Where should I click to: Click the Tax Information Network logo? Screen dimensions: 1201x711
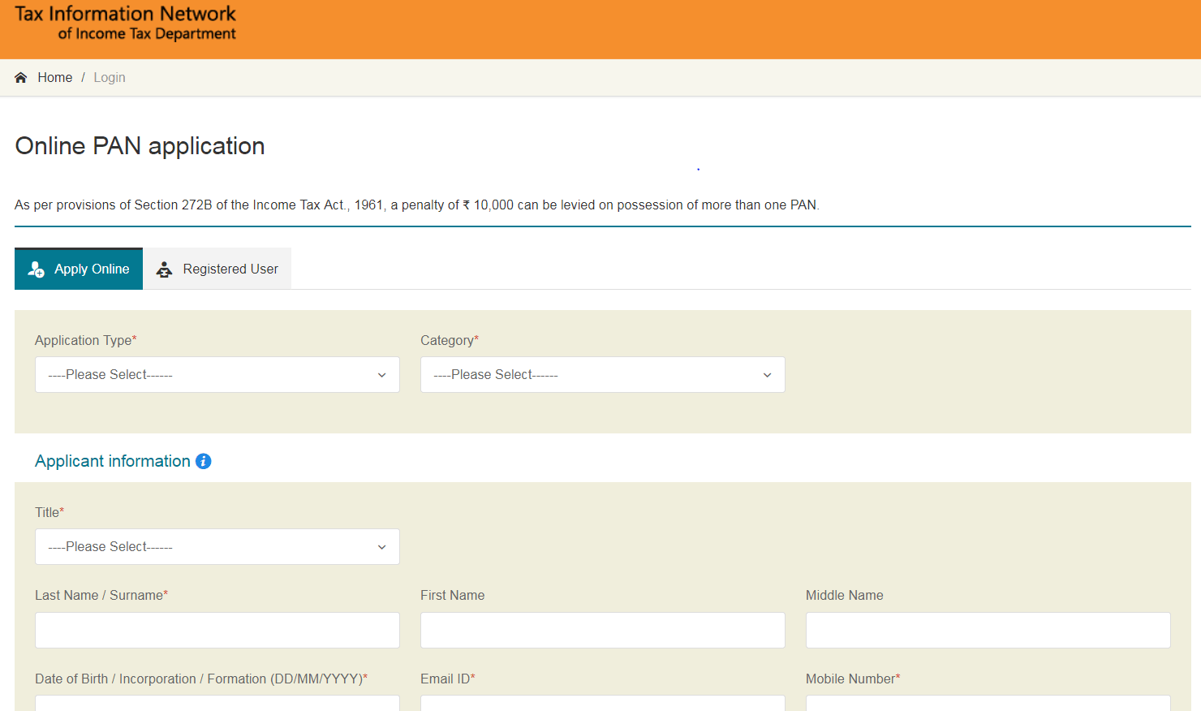click(125, 24)
